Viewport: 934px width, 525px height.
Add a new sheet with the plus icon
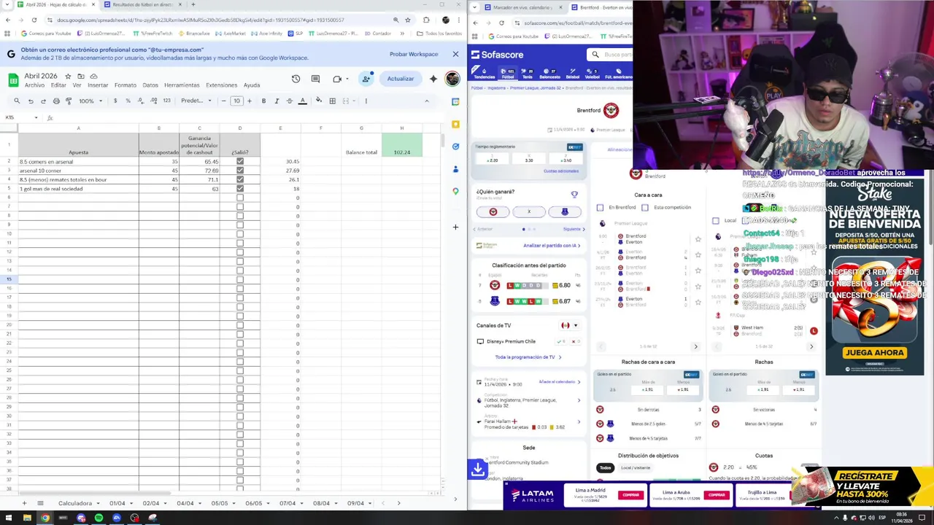[x=24, y=503]
